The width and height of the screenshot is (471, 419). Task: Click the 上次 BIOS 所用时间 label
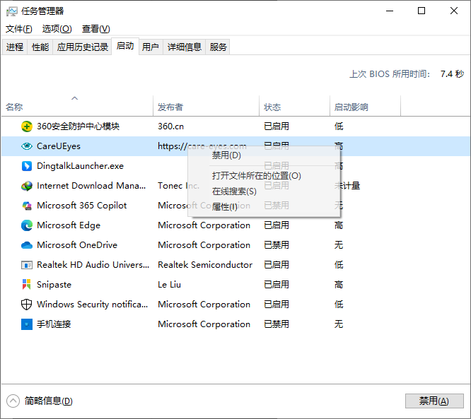[390, 73]
